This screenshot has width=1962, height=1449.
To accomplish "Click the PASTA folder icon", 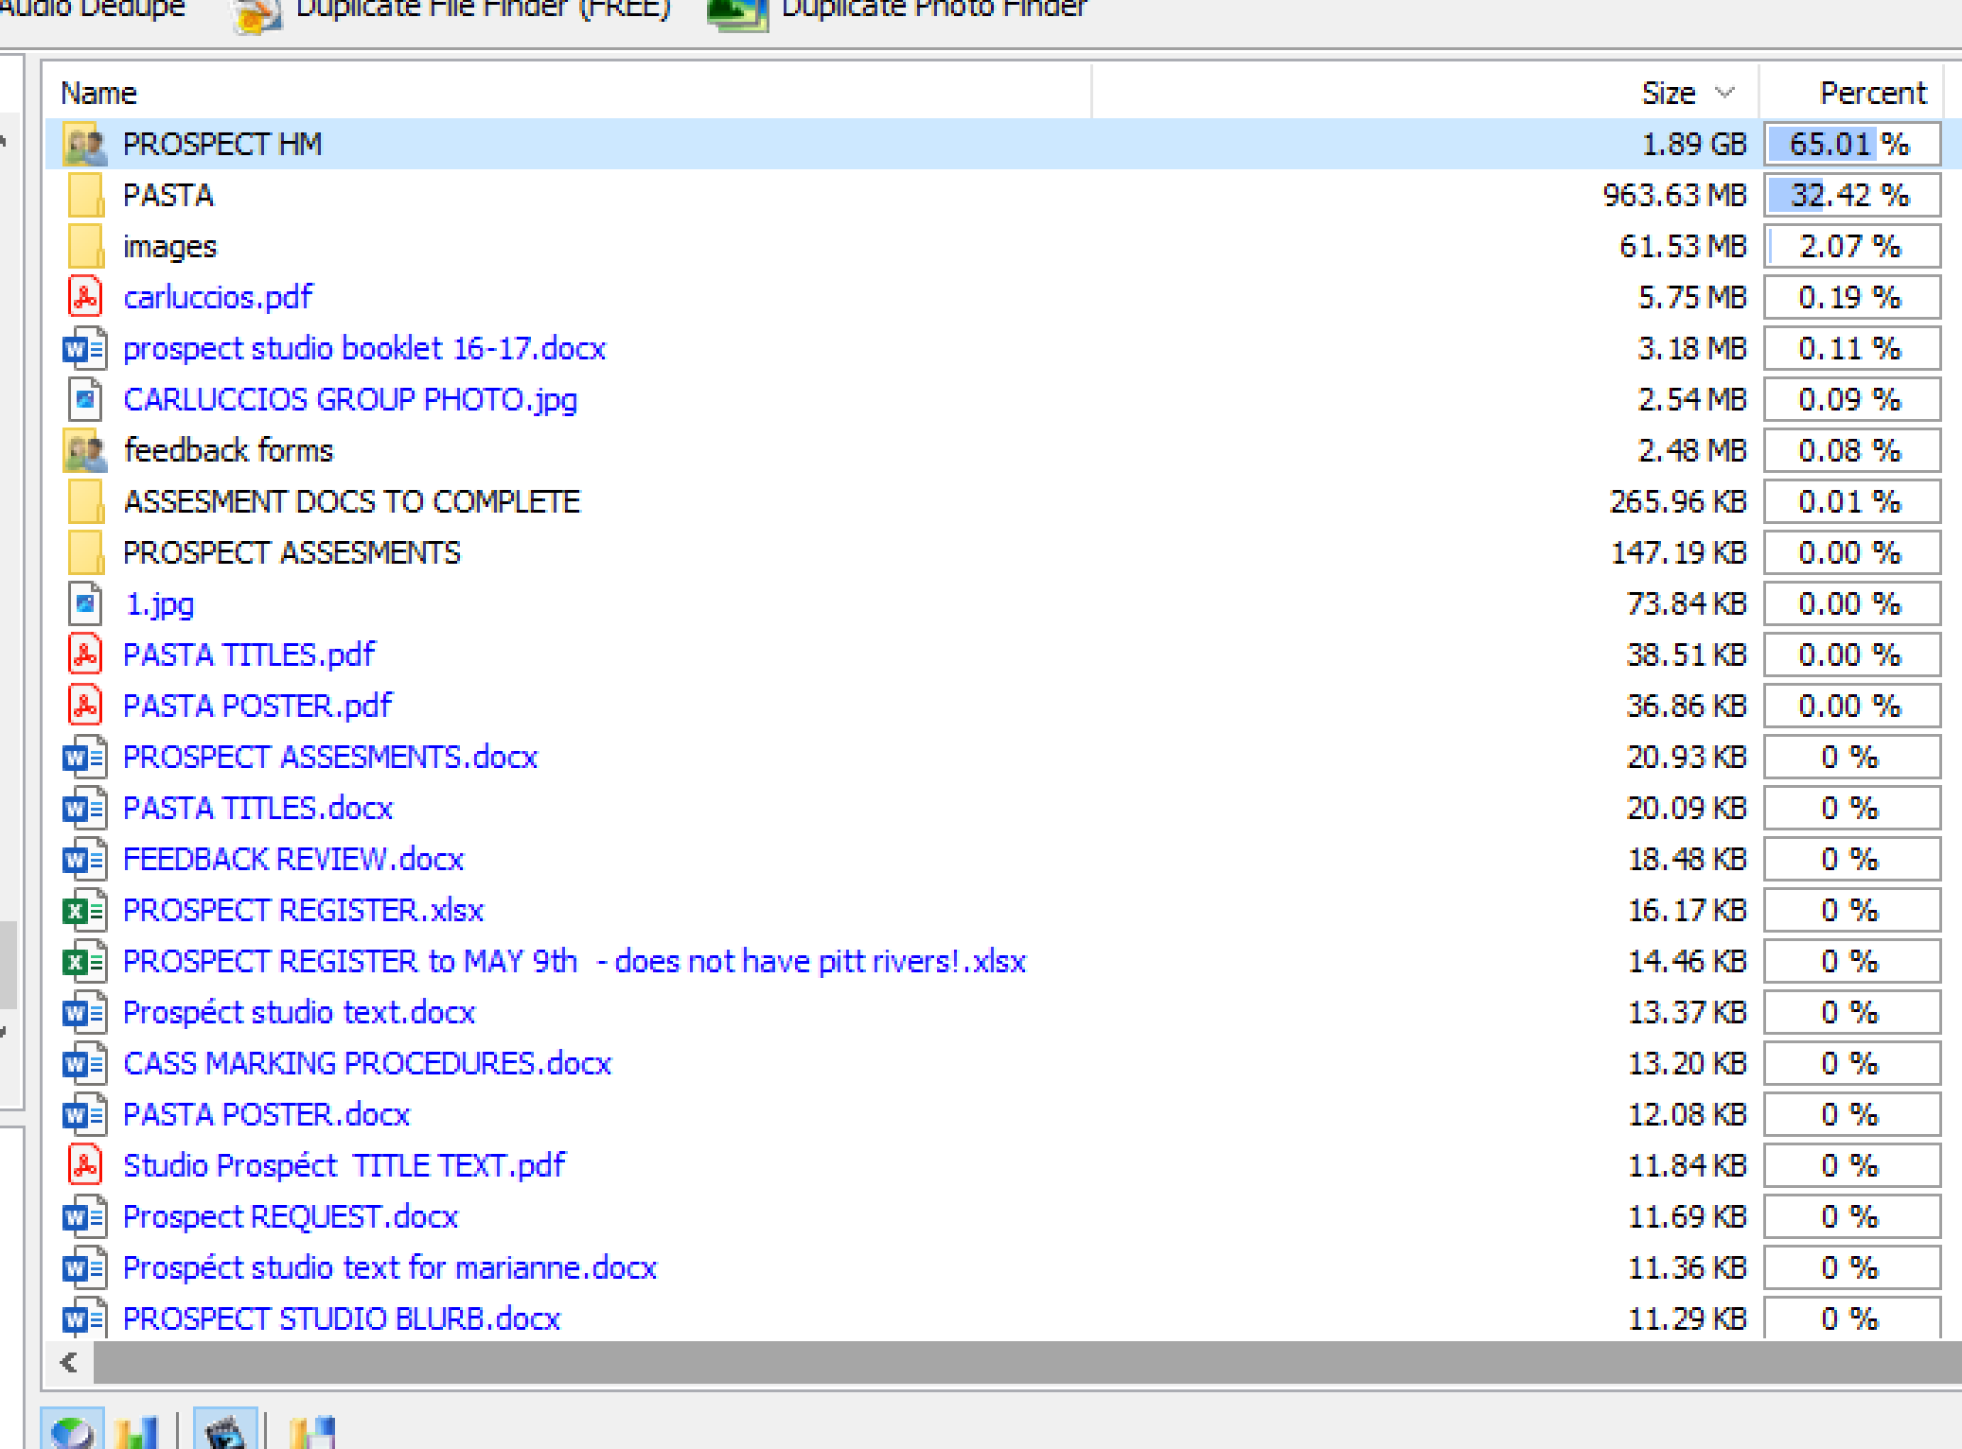I will click(x=85, y=195).
